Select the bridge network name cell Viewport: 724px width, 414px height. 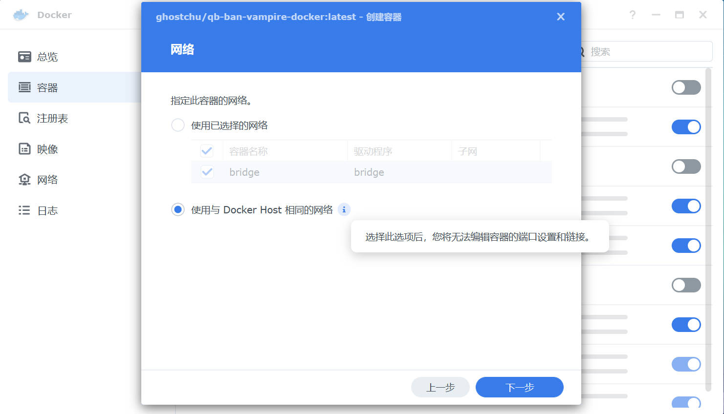[244, 172]
